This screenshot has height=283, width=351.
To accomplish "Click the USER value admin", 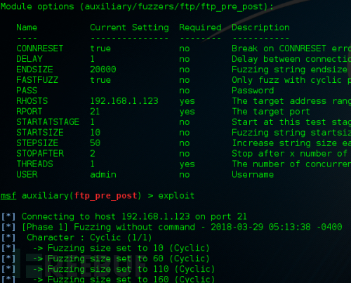I will [x=103, y=175].
